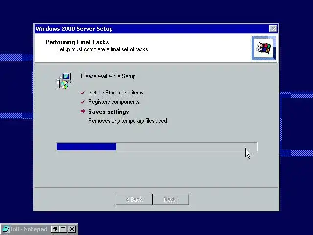Click the bold 'Saves settings' text
This screenshot has height=235, width=313.
[x=109, y=112]
